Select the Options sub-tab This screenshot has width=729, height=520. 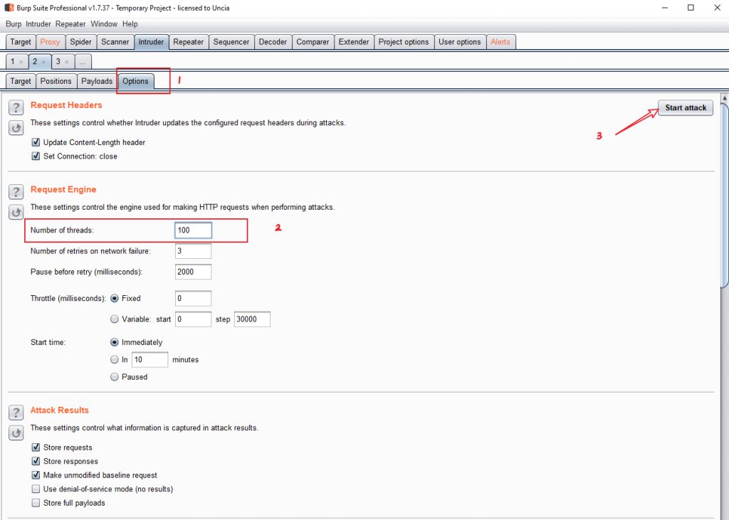tap(135, 81)
